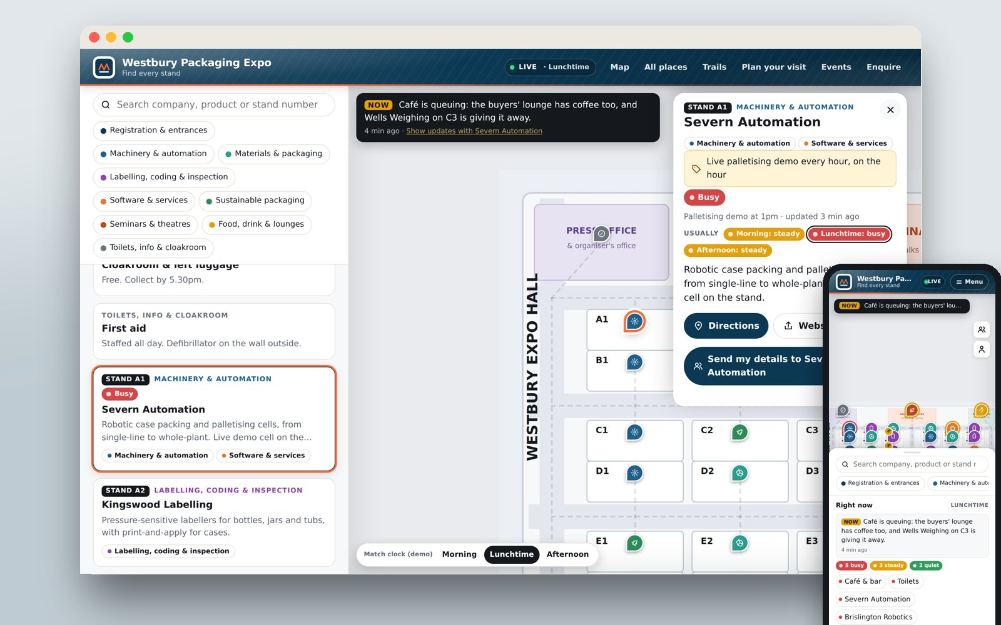Click the Westbury Packaging Expo logo icon
Screen dimensions: 1001x625
(104, 67)
